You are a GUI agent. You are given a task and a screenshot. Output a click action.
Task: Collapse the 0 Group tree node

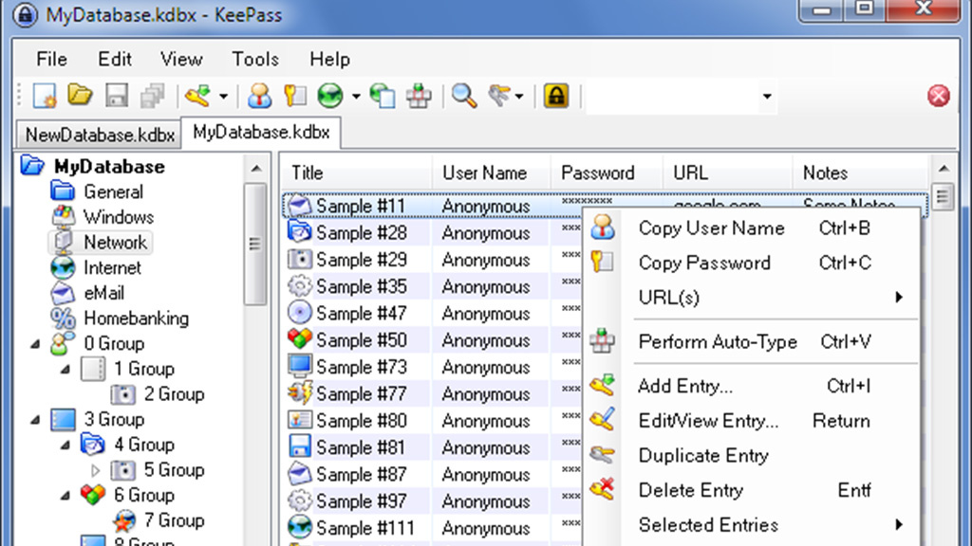[x=35, y=343]
